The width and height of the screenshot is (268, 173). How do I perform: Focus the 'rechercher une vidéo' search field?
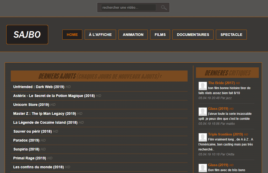coord(129,8)
